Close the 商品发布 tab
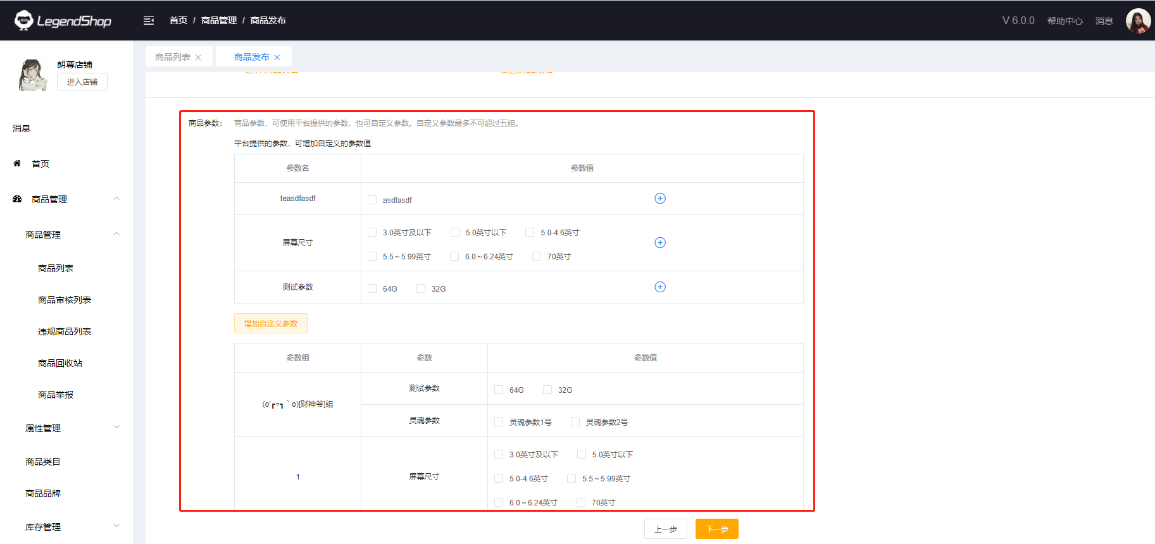Screen dimensions: 1155x544 [x=277, y=58]
